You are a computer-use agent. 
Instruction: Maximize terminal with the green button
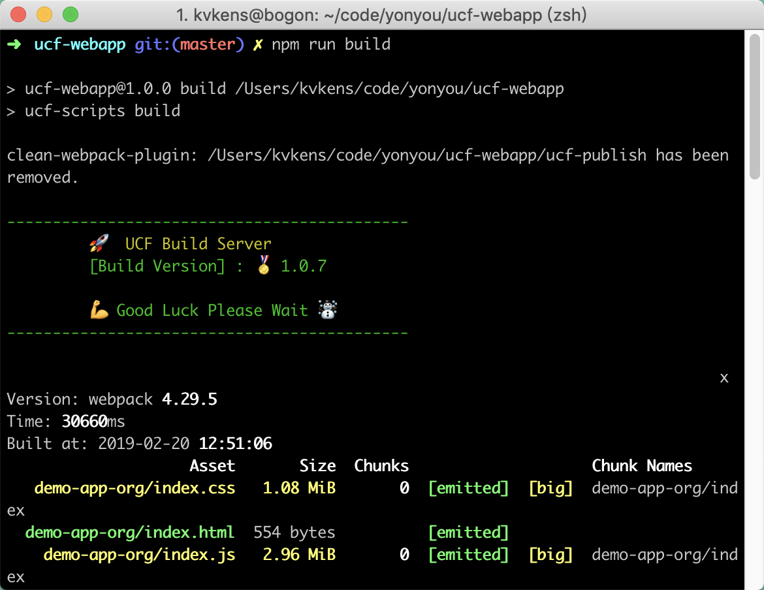pyautogui.click(x=71, y=14)
